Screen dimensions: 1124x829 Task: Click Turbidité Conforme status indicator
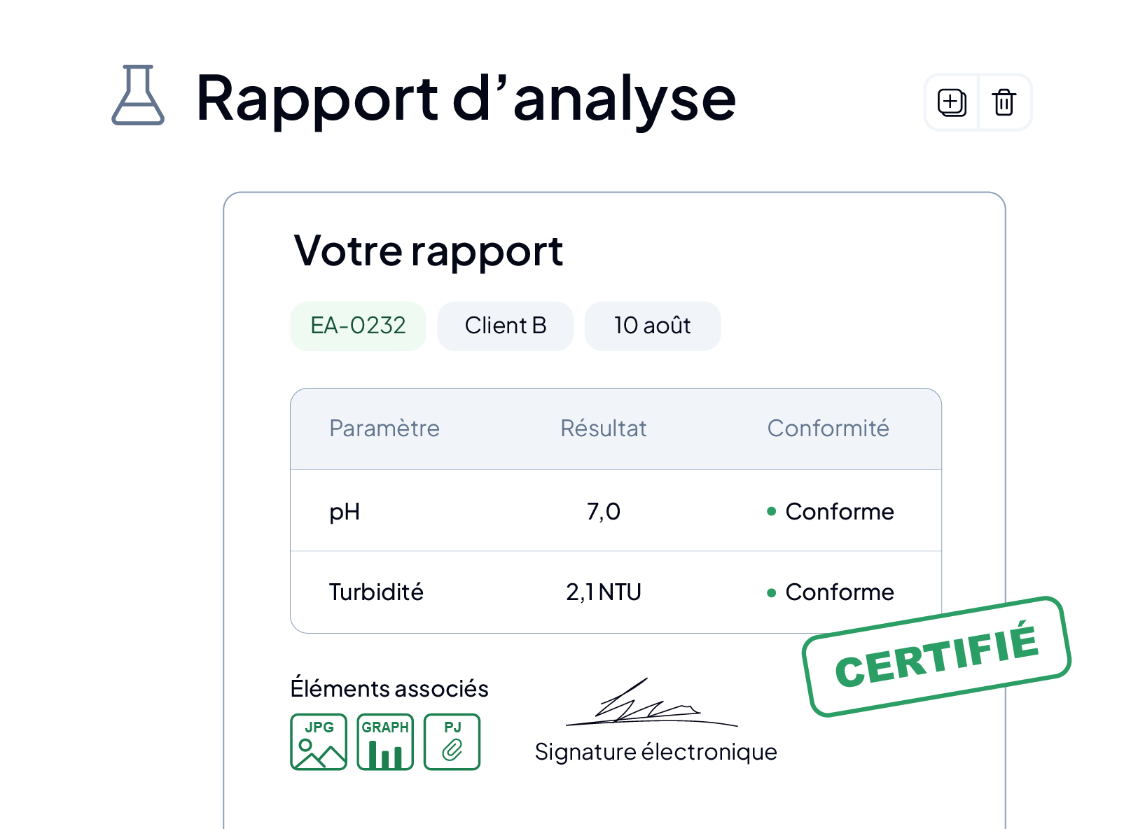831,592
